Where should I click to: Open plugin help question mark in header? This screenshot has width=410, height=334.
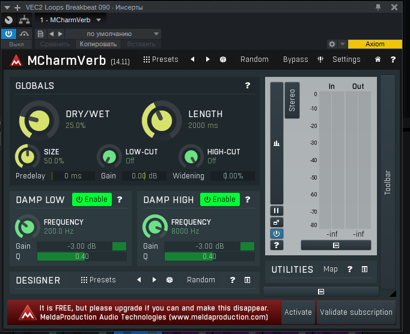[x=393, y=59]
